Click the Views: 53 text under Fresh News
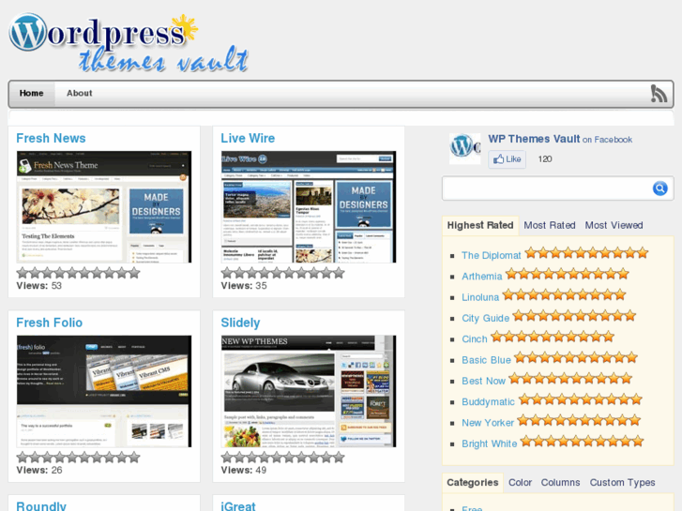Image resolution: width=682 pixels, height=511 pixels. pyautogui.click(x=38, y=286)
